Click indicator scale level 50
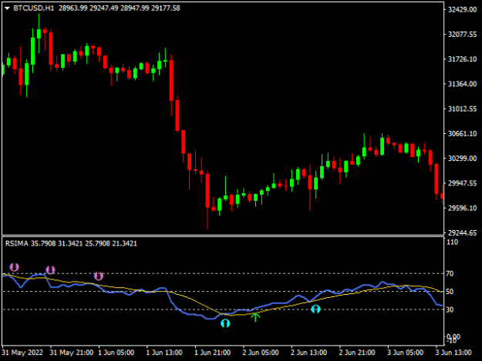Screen dimensions: 482x361 [x=450, y=292]
